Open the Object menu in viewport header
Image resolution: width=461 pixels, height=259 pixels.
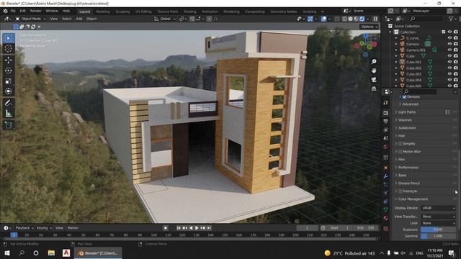[91, 19]
